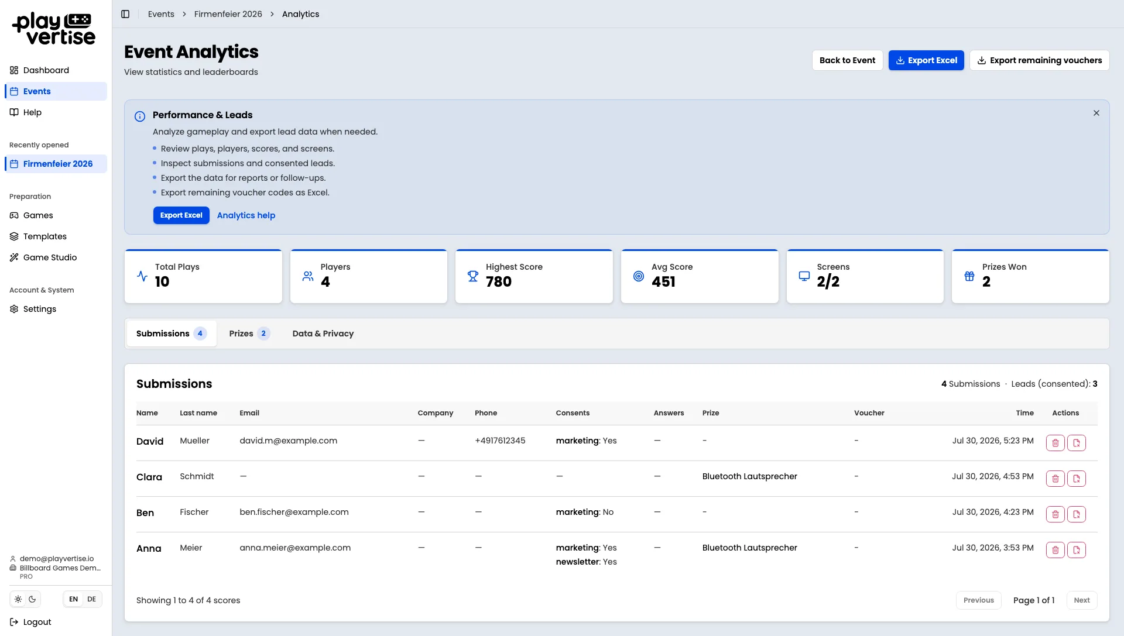The image size is (1124, 636).
Task: Select the Prizes tab
Action: point(249,334)
